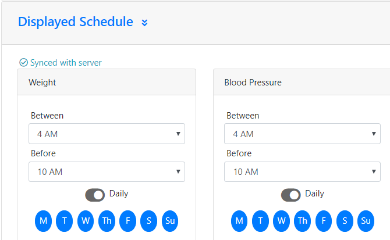Open Blood Pressure Before 10 AM dropdown

pyautogui.click(x=302, y=172)
